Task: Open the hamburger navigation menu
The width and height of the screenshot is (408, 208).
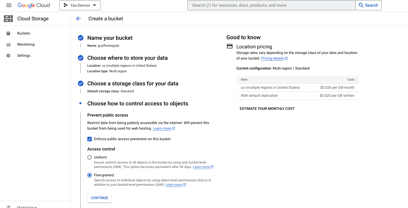Action: [x=9, y=5]
